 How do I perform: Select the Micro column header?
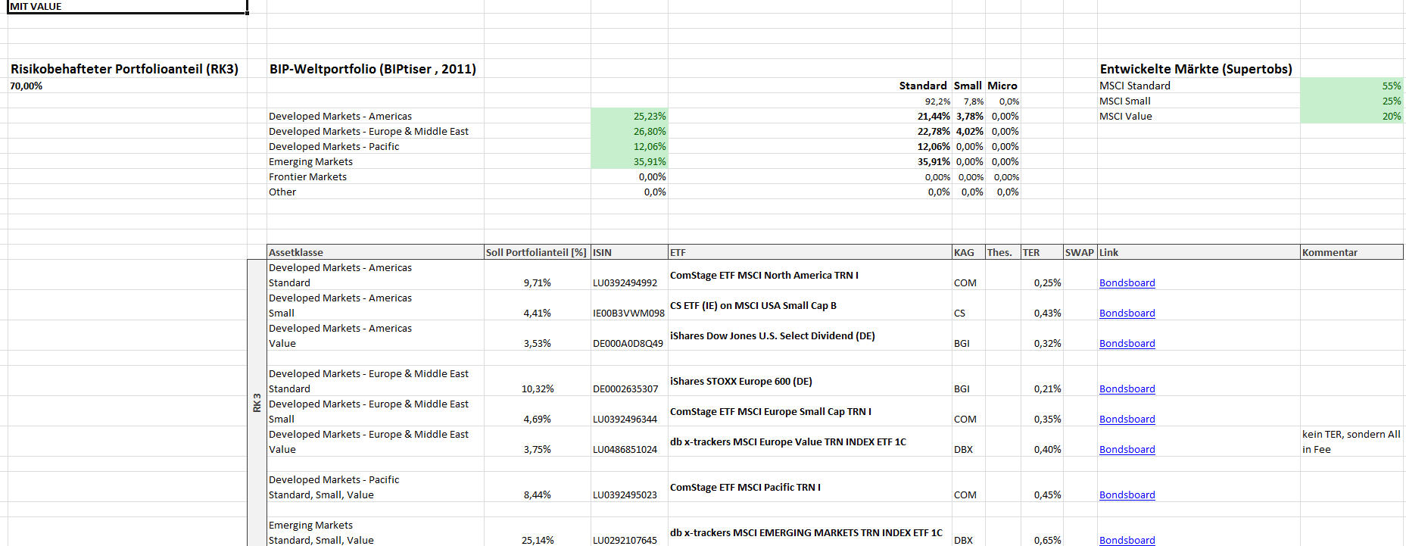pos(1002,86)
